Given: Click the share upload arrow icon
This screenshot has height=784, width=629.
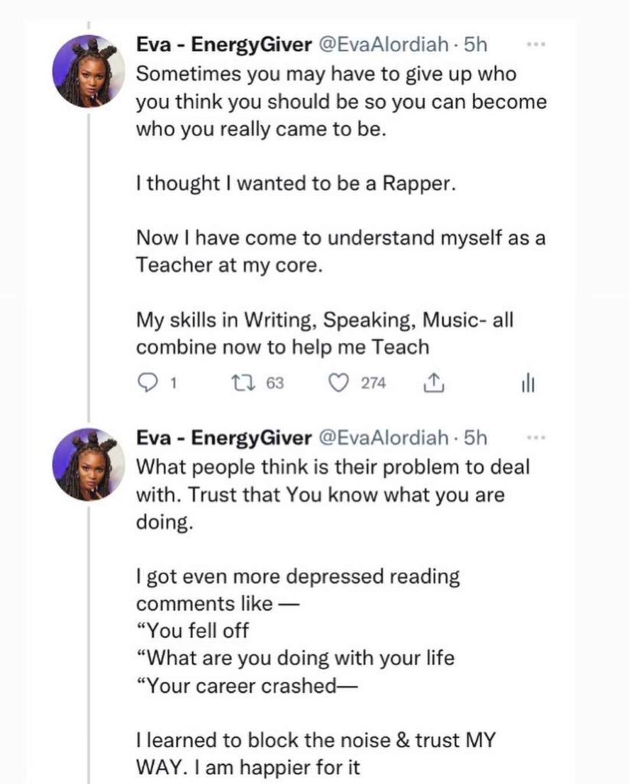Looking at the screenshot, I should click(432, 384).
